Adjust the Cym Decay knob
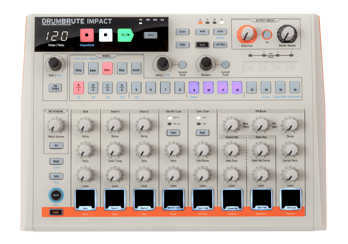Viewport: 348px width, 244px height. pyautogui.click(x=203, y=150)
